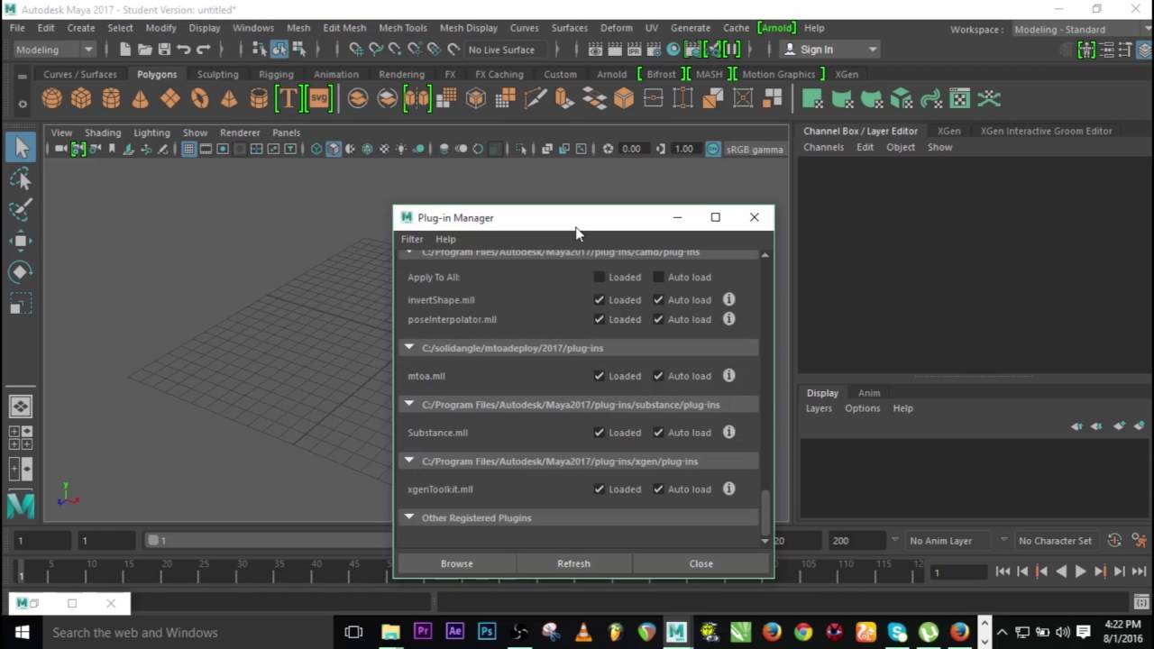Image resolution: width=1154 pixels, height=649 pixels.
Task: Switch to the Rigging shelf tab
Action: tap(276, 74)
